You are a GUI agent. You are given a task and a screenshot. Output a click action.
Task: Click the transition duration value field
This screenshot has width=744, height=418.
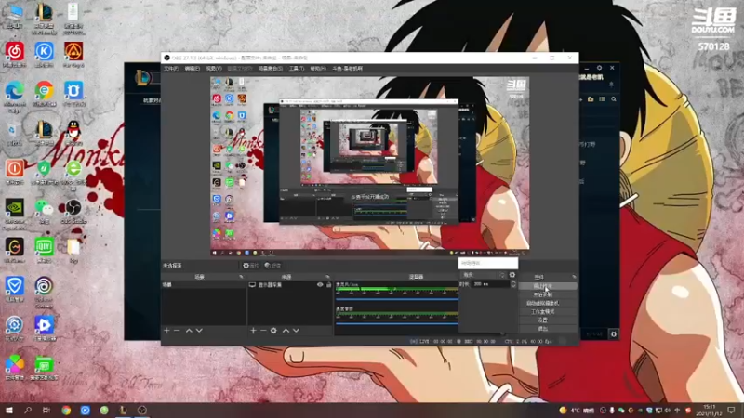tap(491, 284)
